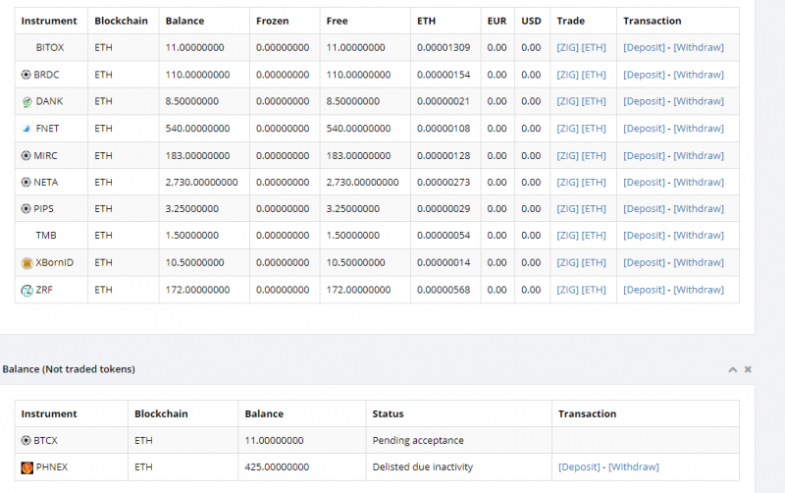
Task: Click the ZRF token icon
Action: click(27, 290)
